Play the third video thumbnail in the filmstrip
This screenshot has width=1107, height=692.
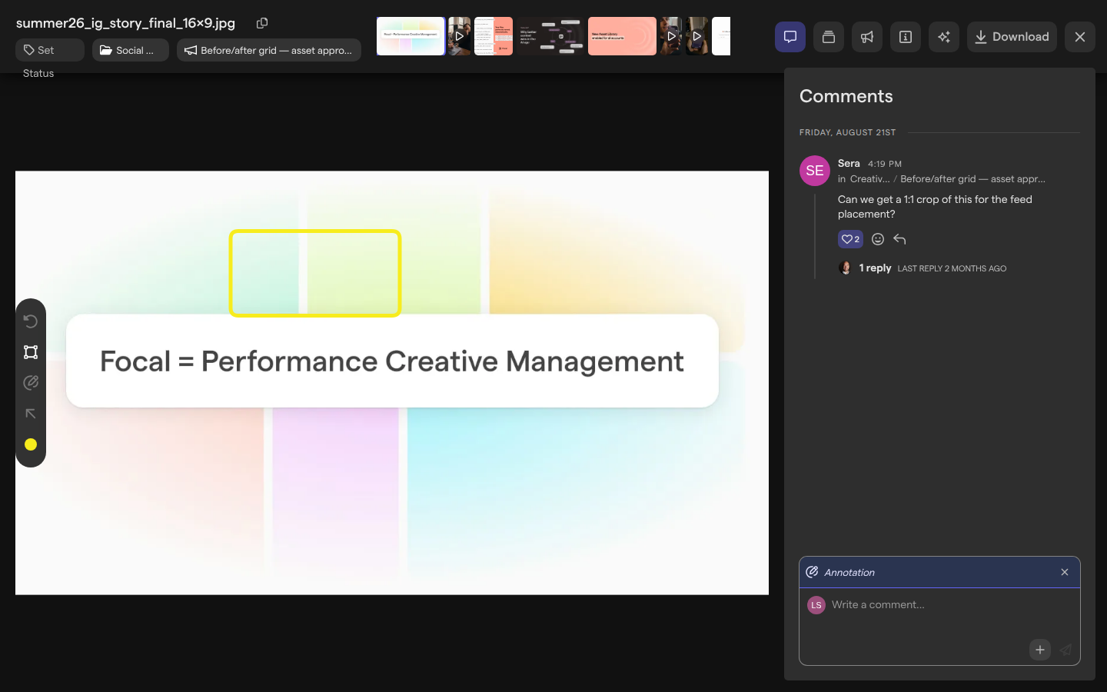tap(697, 36)
